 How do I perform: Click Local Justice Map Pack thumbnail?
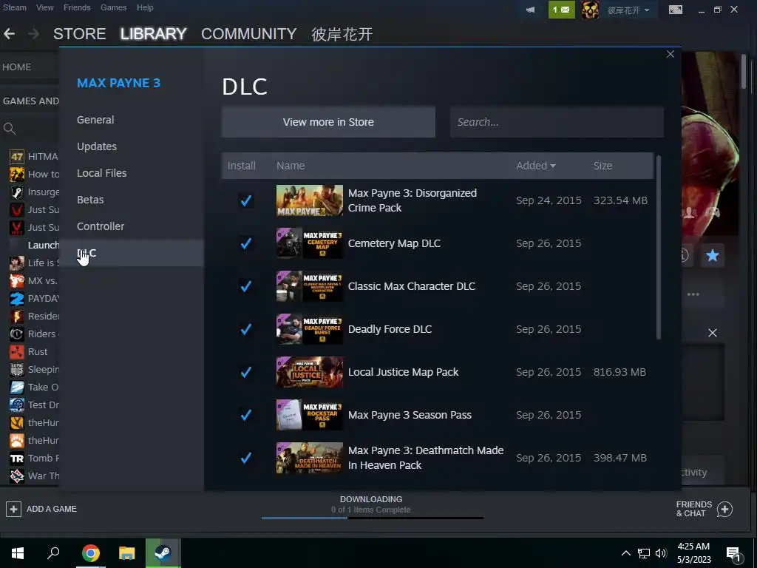pyautogui.click(x=310, y=372)
